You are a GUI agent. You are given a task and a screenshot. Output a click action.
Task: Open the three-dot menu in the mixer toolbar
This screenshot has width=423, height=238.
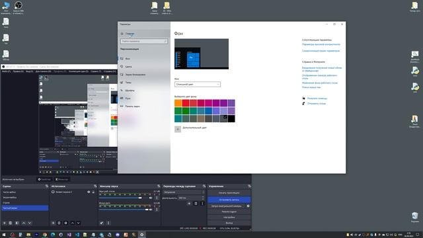[x=108, y=223]
